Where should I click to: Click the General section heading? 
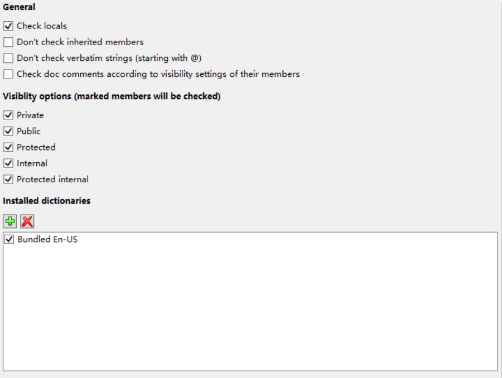(19, 7)
